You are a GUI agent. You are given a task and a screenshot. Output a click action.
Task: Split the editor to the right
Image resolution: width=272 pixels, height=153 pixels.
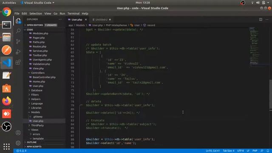click(261, 20)
